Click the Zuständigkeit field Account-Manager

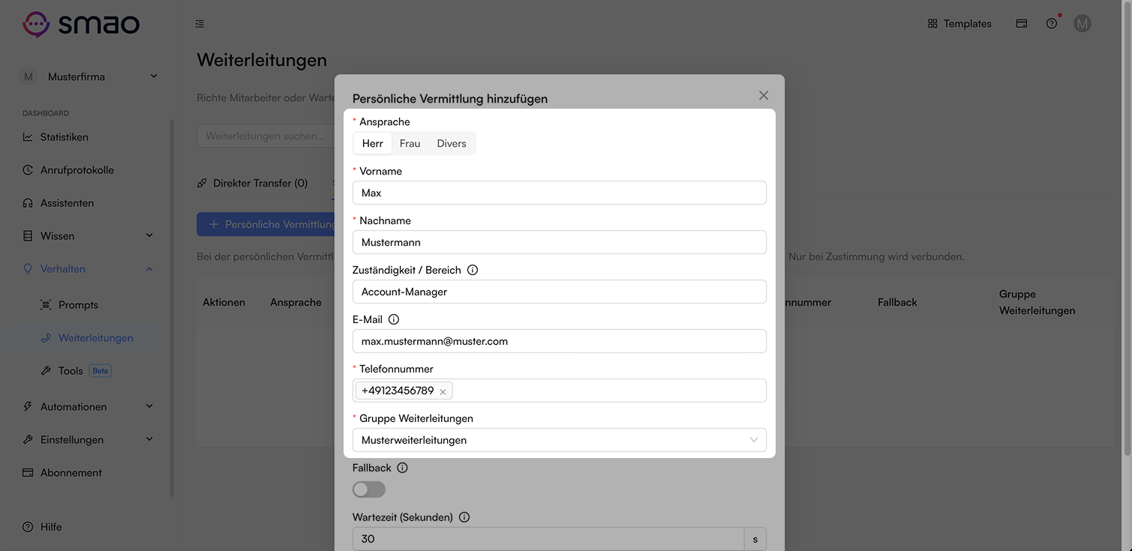(560, 292)
